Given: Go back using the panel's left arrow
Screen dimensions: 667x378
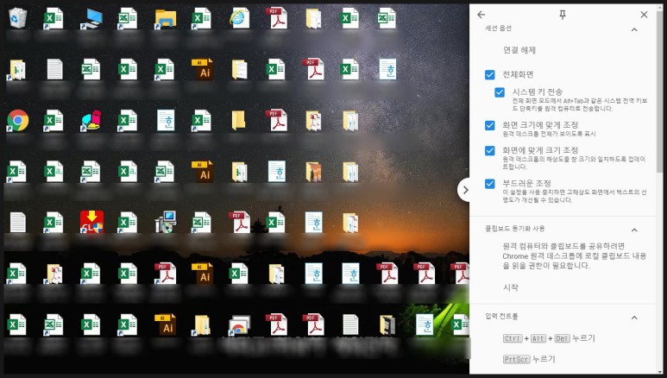Looking at the screenshot, I should point(481,15).
